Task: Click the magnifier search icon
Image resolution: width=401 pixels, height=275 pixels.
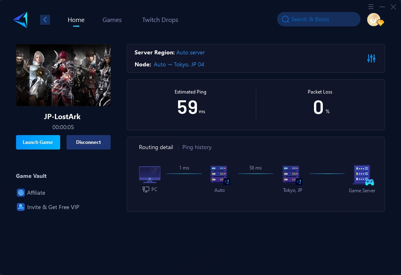Action: coord(286,19)
